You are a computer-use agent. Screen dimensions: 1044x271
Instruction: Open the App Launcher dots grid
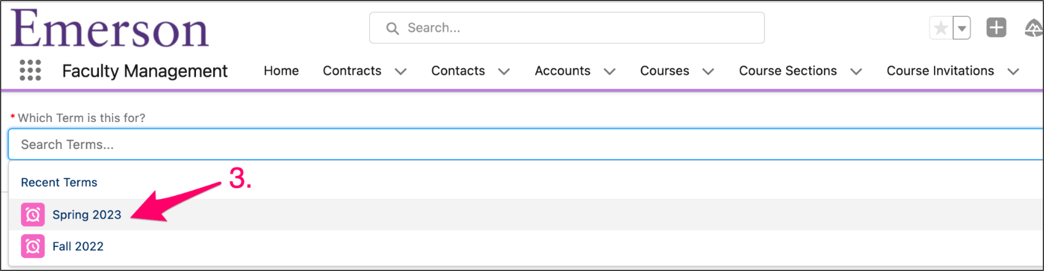pyautogui.click(x=30, y=71)
